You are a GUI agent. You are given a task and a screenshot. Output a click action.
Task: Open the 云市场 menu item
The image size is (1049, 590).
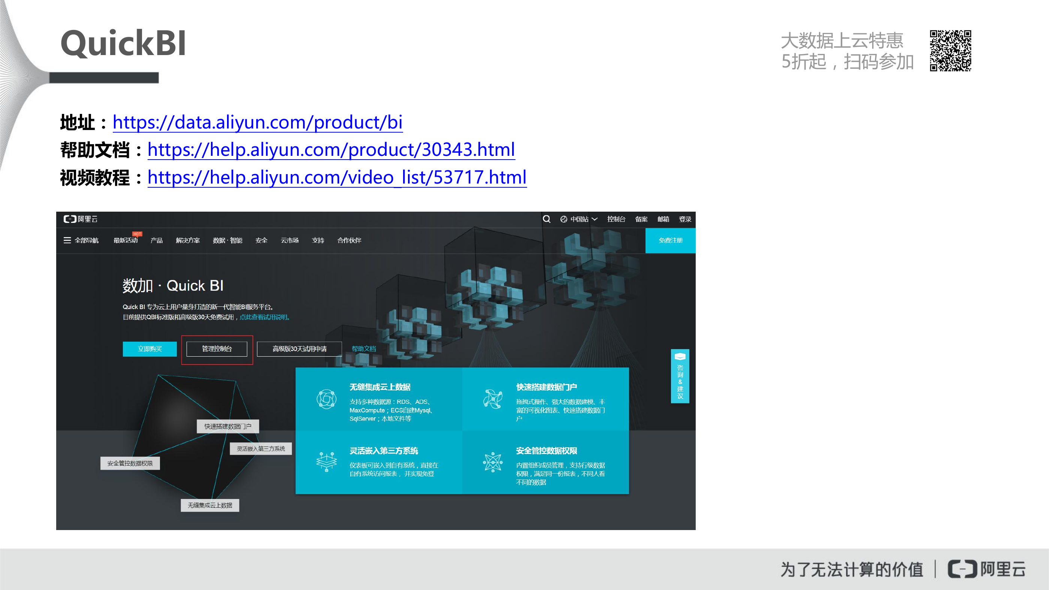click(x=290, y=240)
